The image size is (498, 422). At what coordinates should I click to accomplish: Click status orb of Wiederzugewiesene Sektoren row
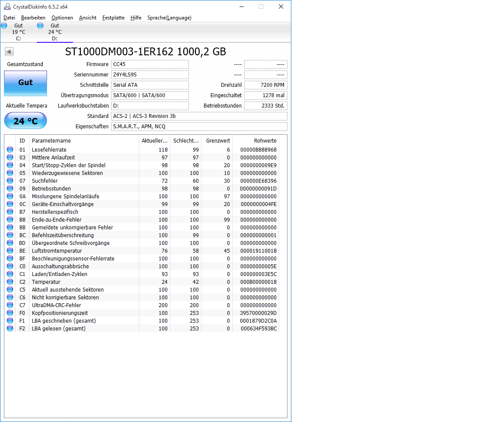tap(10, 173)
